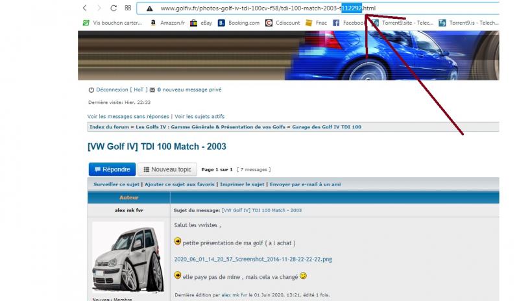Click the Facebook favicon

pos(336,23)
